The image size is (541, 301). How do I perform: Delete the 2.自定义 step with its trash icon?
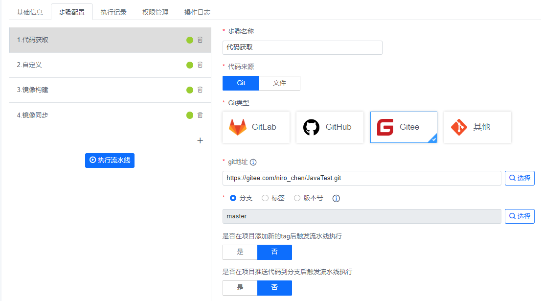point(200,65)
